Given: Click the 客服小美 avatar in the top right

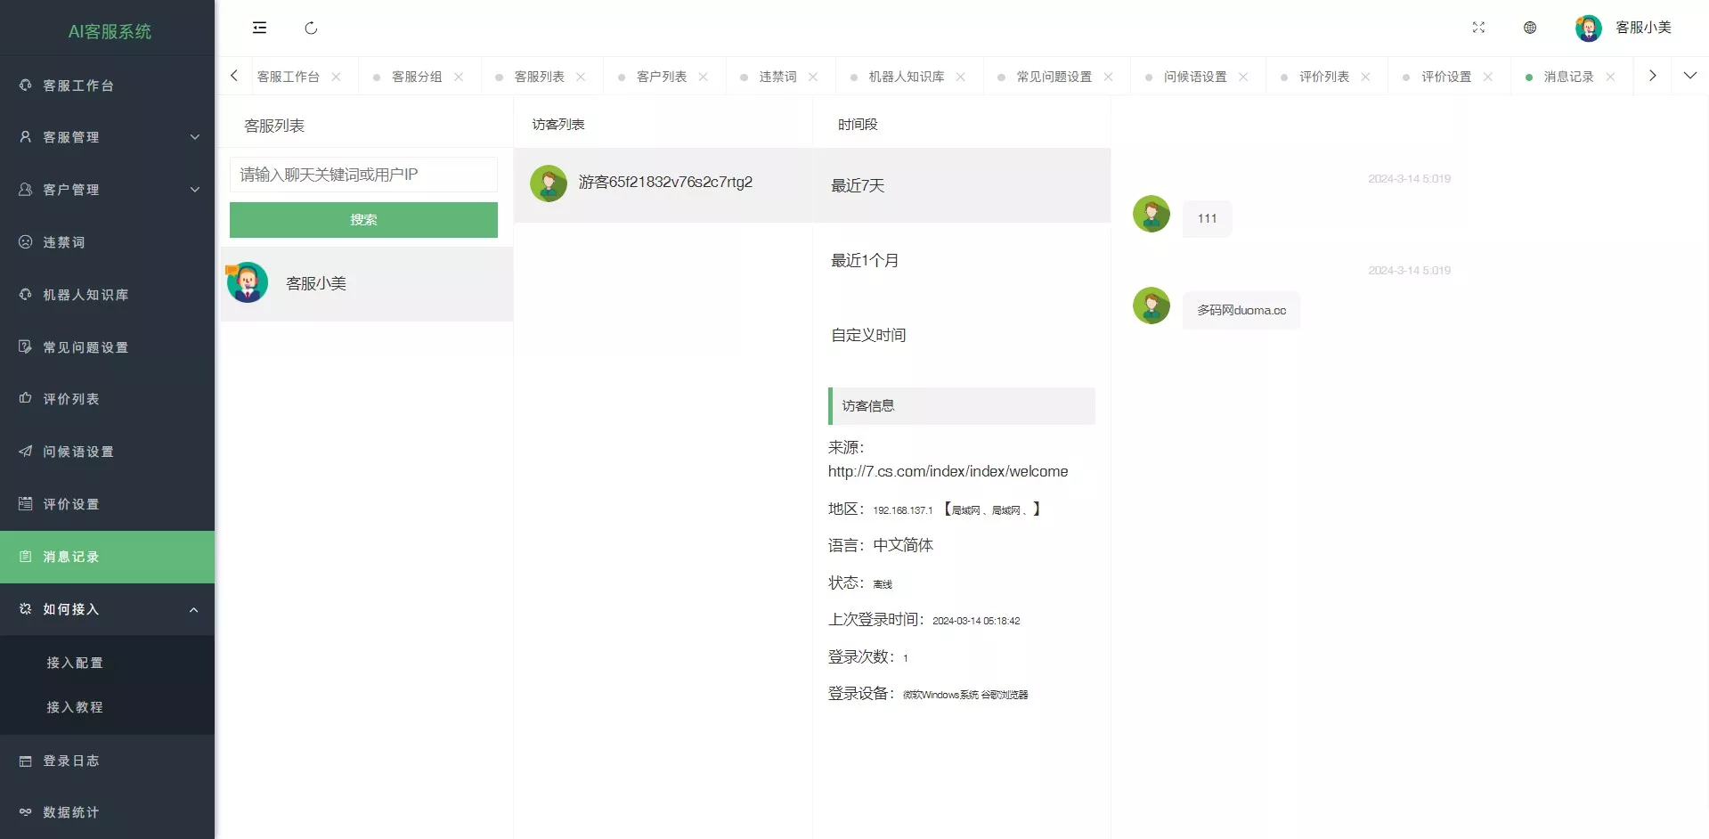Looking at the screenshot, I should pos(1588,29).
